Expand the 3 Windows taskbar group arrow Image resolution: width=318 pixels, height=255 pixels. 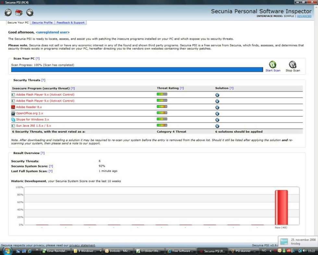100,251
